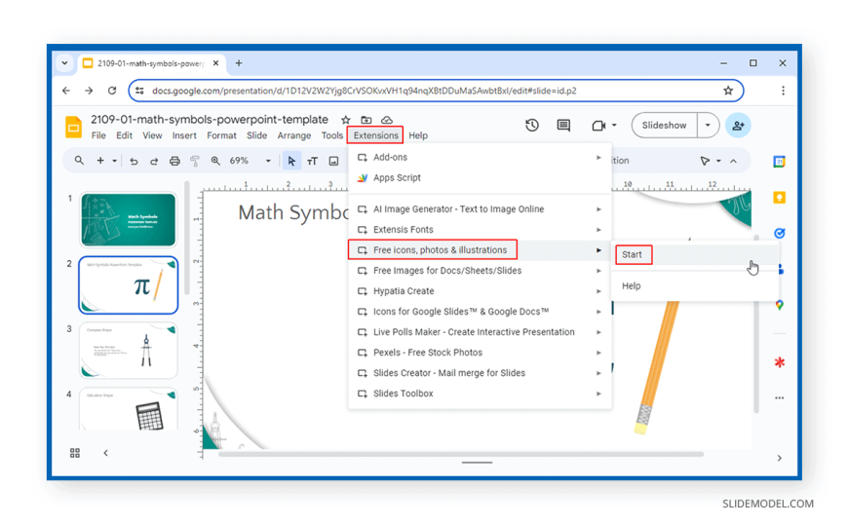
Task: Open AI Image Generator submenu
Action: coord(480,209)
